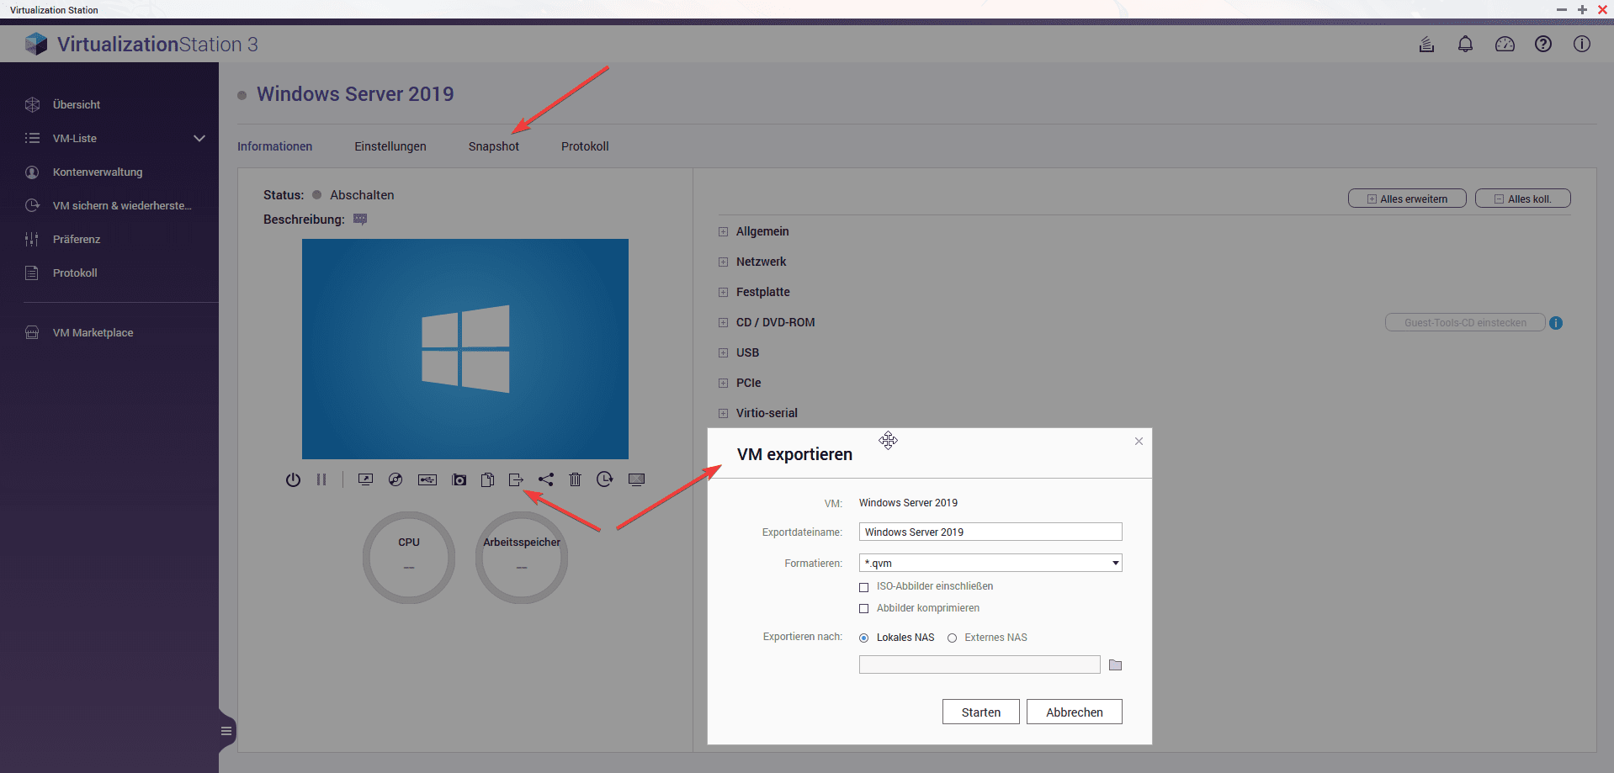Collapse sidebar with the hamburger handle
This screenshot has width=1614, height=773.
226,731
